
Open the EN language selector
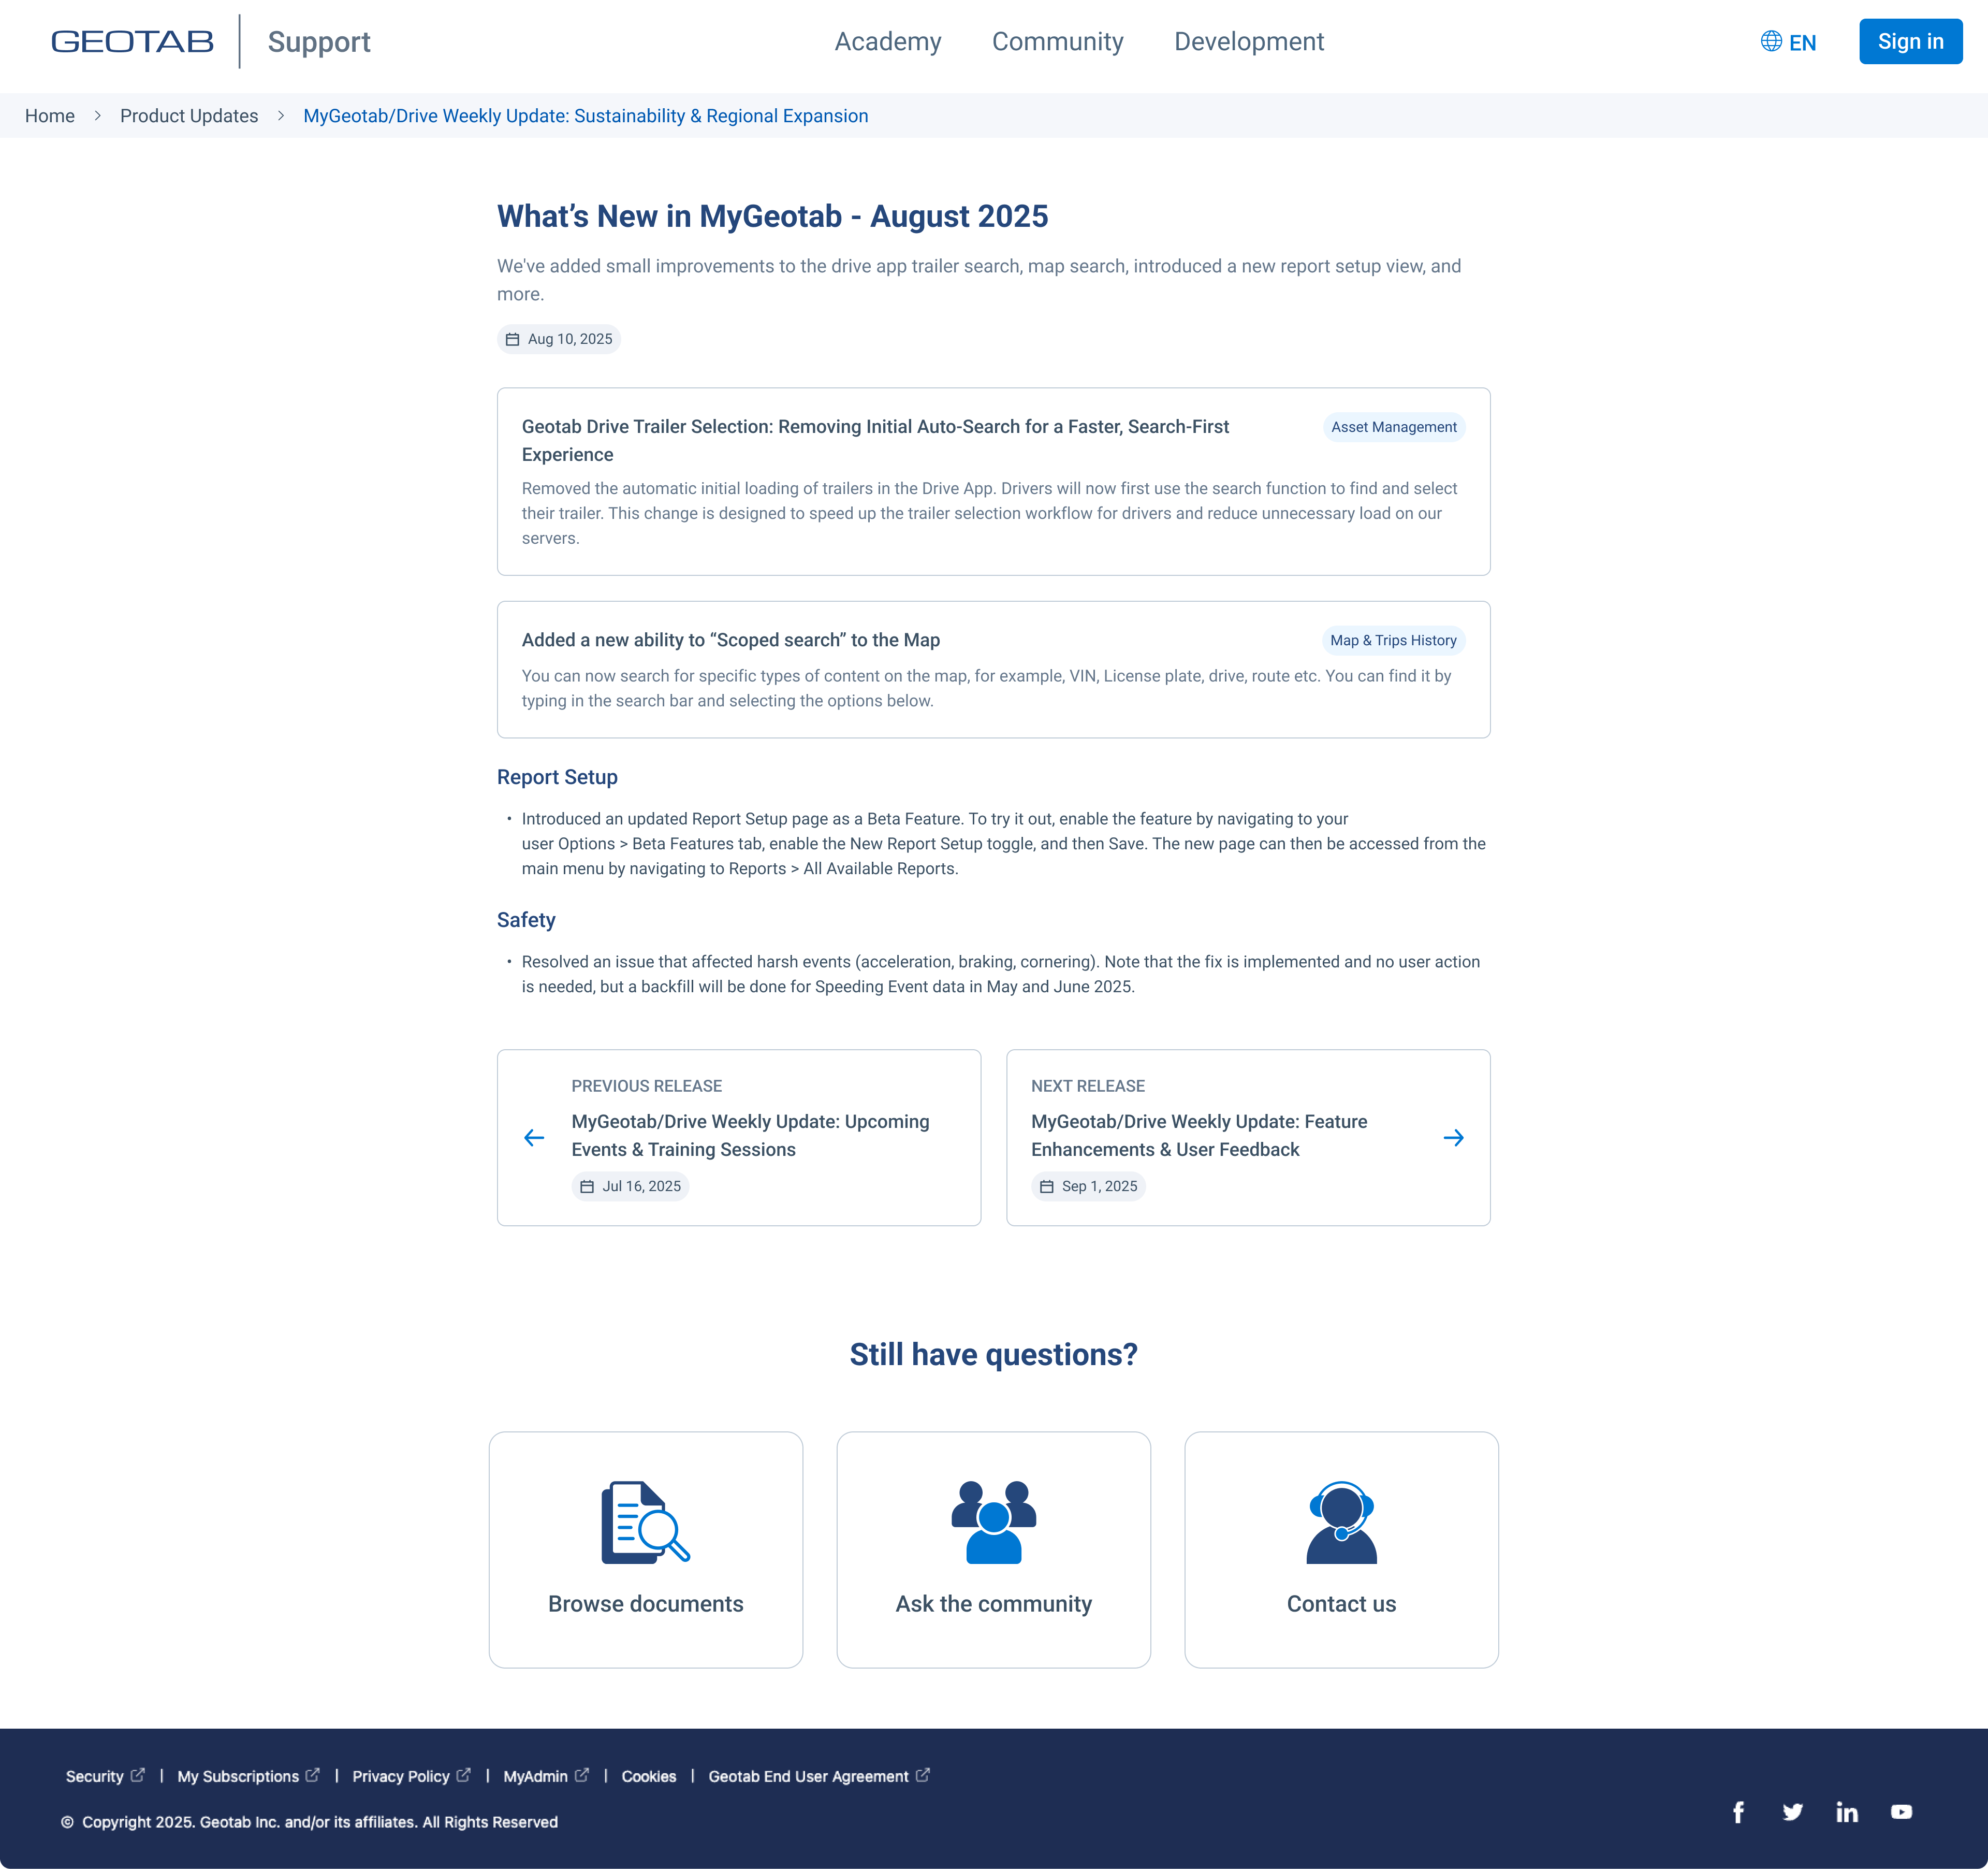(x=1789, y=42)
